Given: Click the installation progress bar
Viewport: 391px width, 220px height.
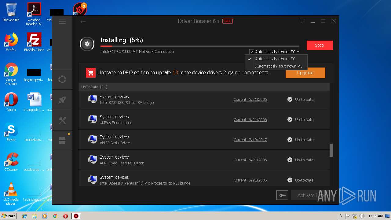Looking at the screenshot, I should click(200, 46).
